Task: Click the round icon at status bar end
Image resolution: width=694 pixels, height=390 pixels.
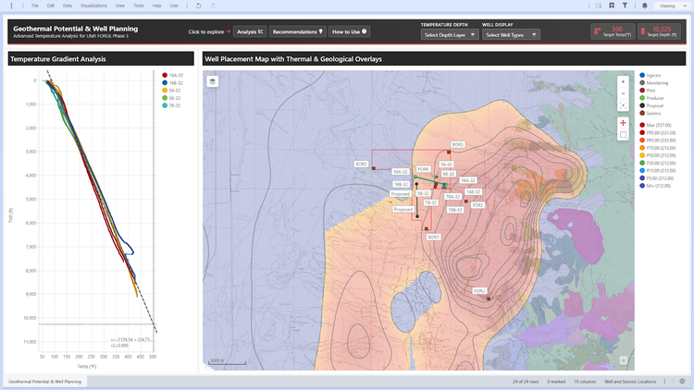Action: [x=682, y=381]
